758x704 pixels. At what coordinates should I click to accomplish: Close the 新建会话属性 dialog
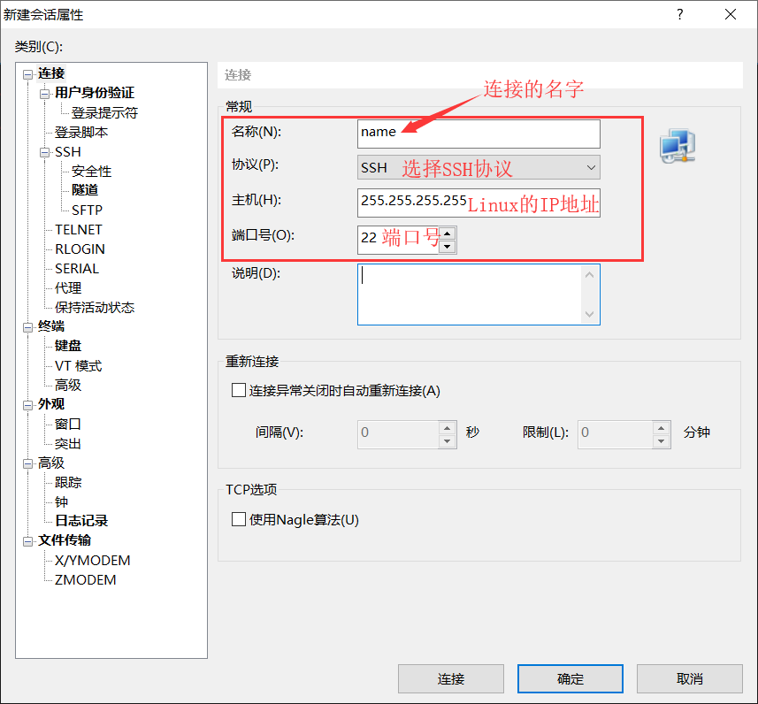coord(731,14)
